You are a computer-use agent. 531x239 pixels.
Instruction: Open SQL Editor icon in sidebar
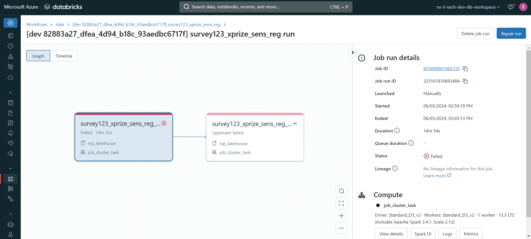point(11,103)
